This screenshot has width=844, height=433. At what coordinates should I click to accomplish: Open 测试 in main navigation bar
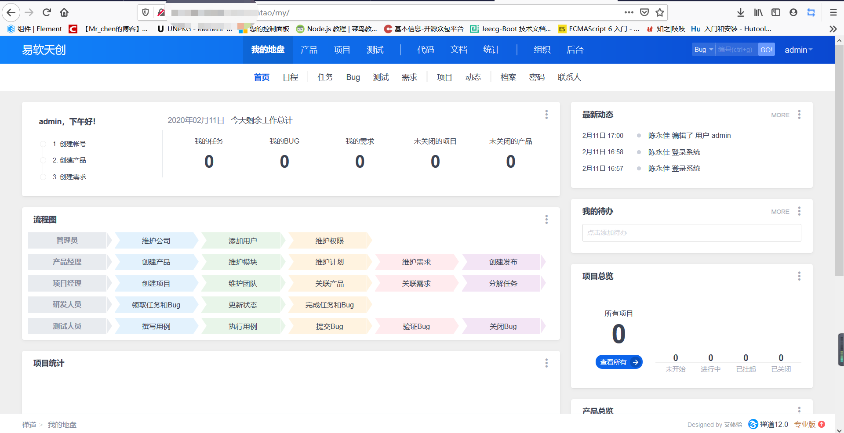click(x=375, y=50)
